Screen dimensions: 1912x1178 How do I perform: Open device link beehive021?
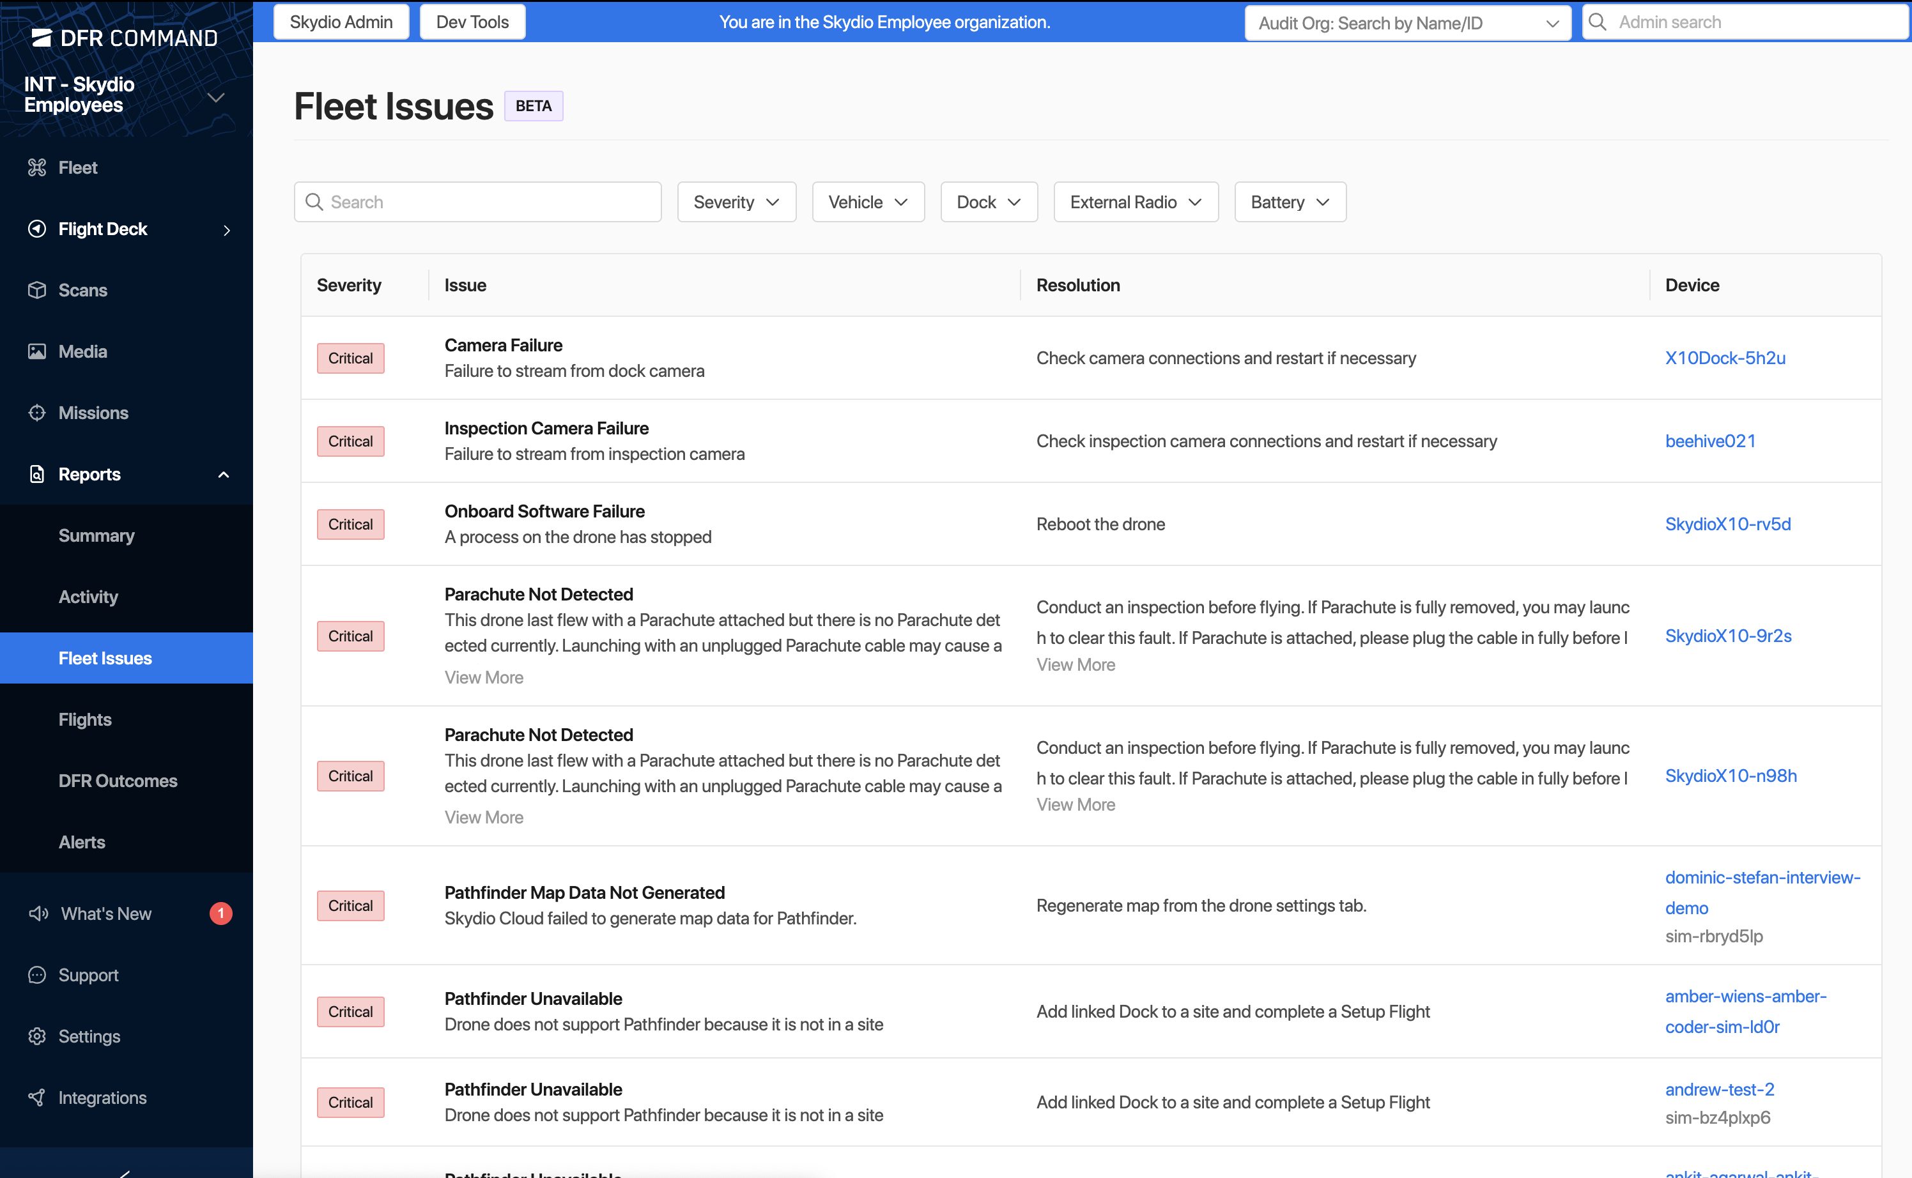click(x=1710, y=441)
